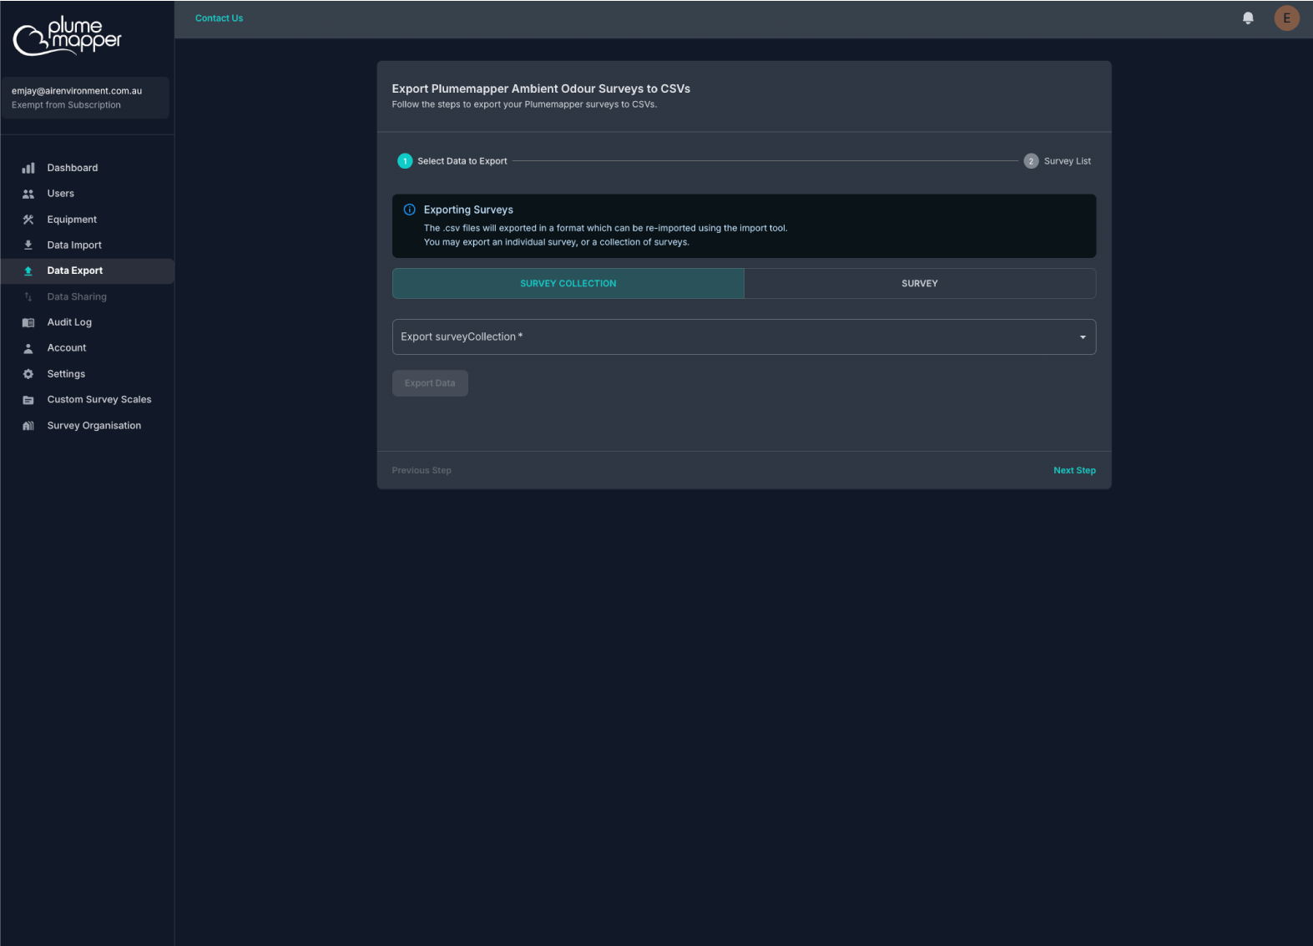Click the Exporting Surveys heading

point(468,210)
